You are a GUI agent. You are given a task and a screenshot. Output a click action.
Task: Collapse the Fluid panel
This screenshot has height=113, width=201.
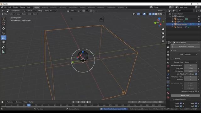[x=171, y=51]
